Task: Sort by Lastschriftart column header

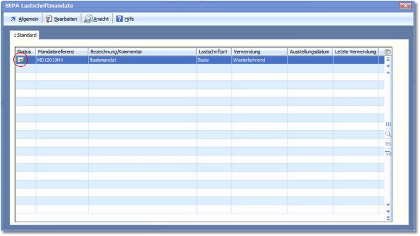Action: click(213, 52)
